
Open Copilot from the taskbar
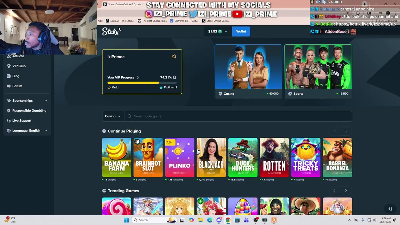tap(191, 220)
